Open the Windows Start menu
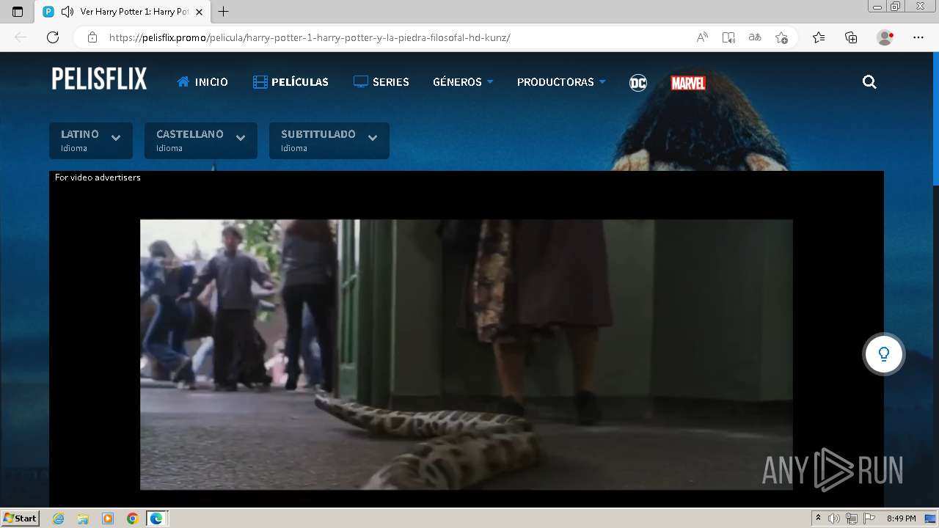The width and height of the screenshot is (939, 528). (20, 518)
